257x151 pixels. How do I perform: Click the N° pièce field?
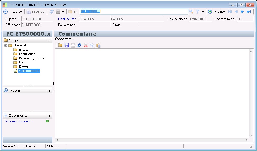tap(37, 19)
